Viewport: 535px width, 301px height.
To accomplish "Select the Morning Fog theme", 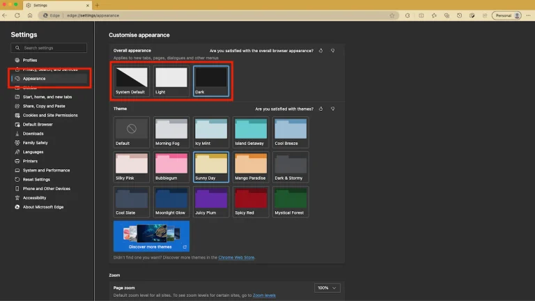I will coord(171,132).
